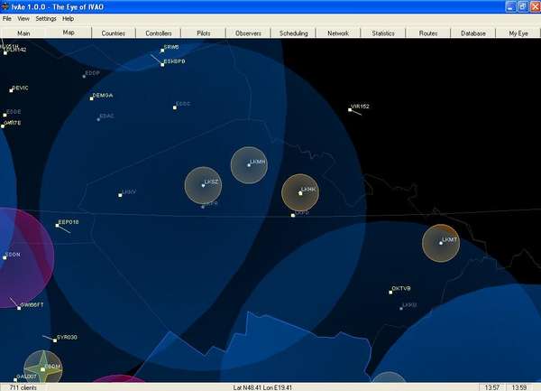Open the File menu
The width and height of the screenshot is (541, 391).
(x=7, y=19)
